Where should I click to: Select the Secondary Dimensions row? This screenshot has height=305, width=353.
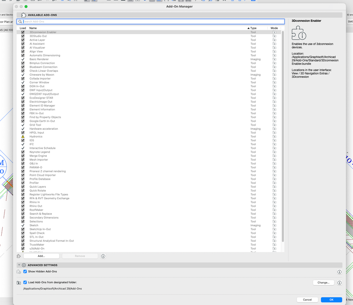(149, 217)
